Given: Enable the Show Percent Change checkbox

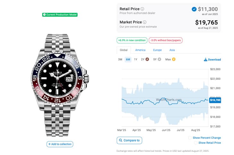Looking at the screenshot, I should pyautogui.click(x=190, y=138).
